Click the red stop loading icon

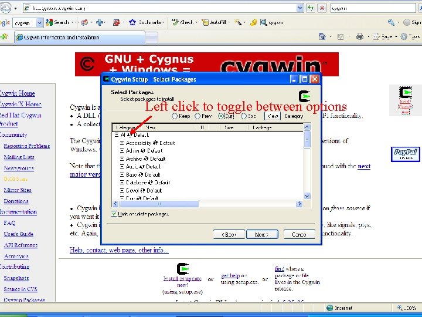pyautogui.click(x=322, y=8)
